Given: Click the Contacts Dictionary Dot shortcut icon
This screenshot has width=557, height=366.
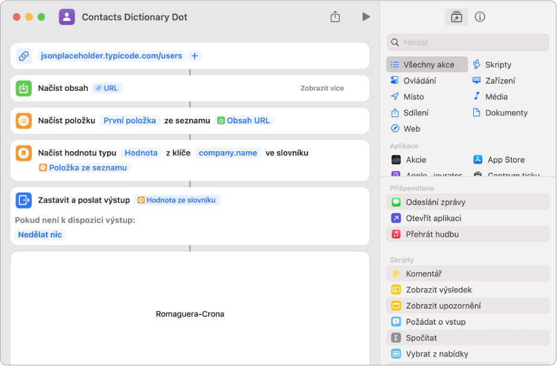Looking at the screenshot, I should [67, 17].
